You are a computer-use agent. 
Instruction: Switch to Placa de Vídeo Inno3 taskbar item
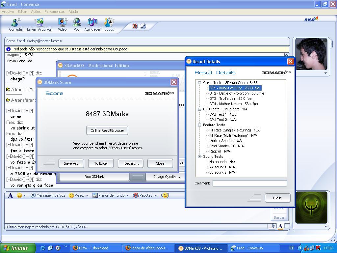coord(148,248)
